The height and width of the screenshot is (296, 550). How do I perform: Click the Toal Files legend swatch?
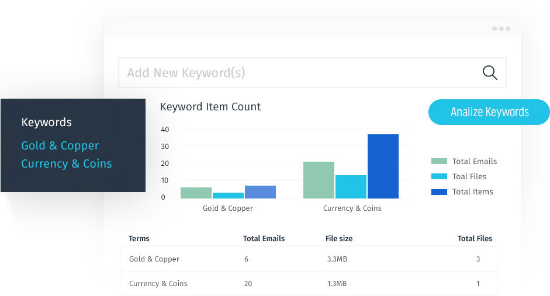pyautogui.click(x=439, y=176)
